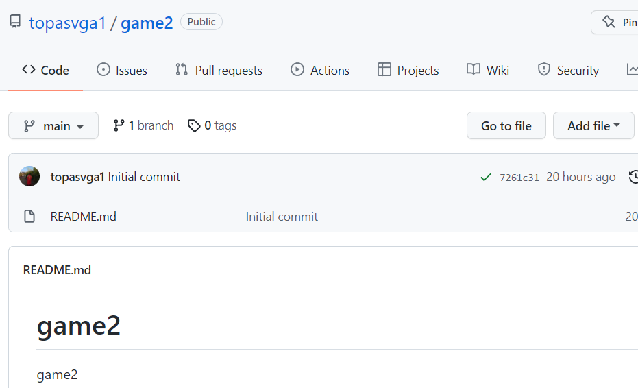Click the green commit status checkmark
This screenshot has width=638, height=388.
486,177
